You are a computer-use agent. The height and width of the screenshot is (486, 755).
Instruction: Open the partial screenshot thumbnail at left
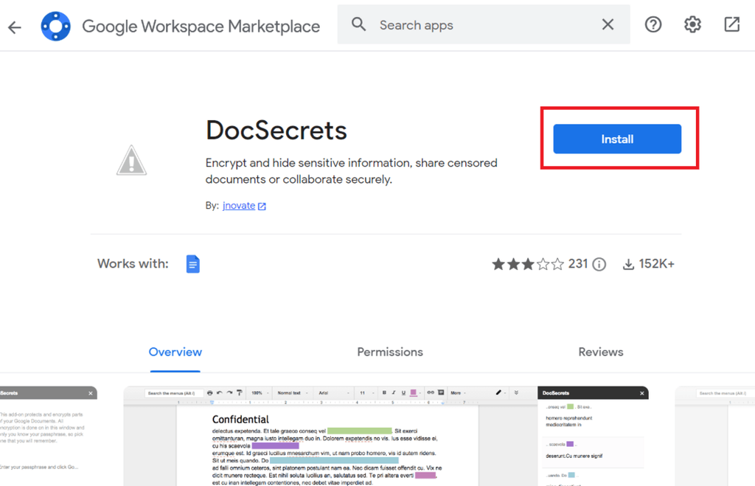48,436
